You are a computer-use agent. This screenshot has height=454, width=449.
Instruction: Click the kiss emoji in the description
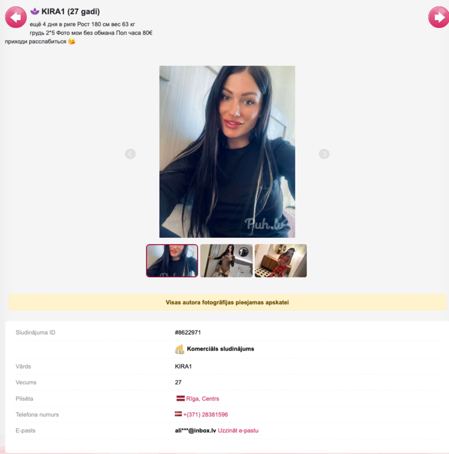(x=71, y=41)
